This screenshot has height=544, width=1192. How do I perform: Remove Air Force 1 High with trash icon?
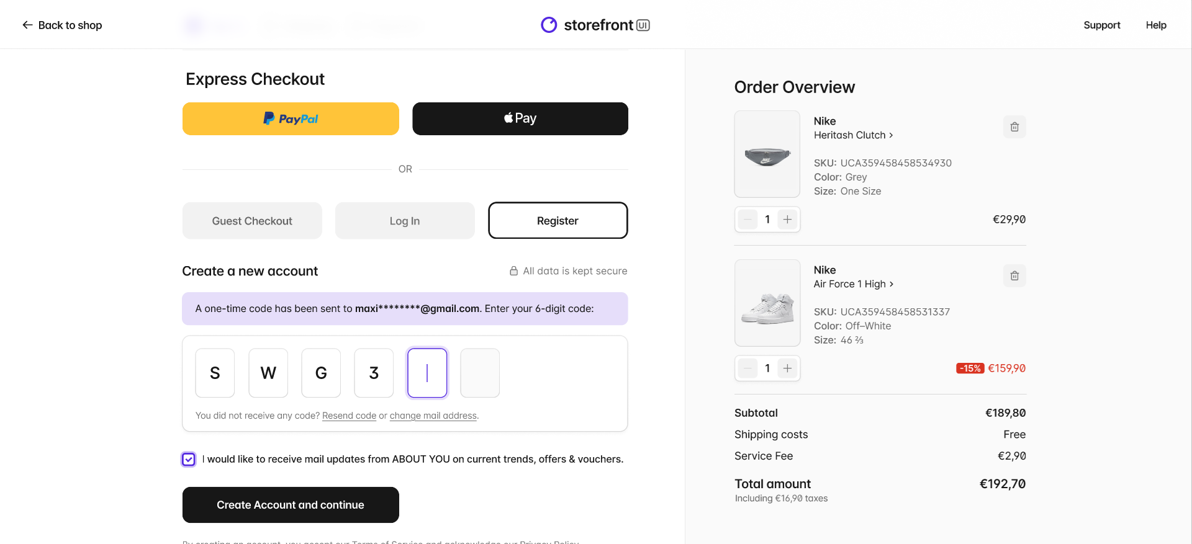pos(1014,276)
